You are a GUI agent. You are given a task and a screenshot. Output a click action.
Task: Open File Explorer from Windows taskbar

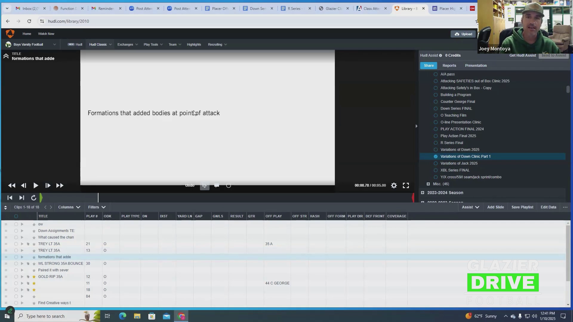[137, 316]
